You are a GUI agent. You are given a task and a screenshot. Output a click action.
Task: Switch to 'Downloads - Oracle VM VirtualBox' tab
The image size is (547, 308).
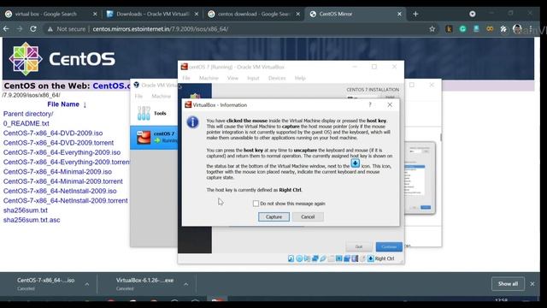click(x=152, y=14)
